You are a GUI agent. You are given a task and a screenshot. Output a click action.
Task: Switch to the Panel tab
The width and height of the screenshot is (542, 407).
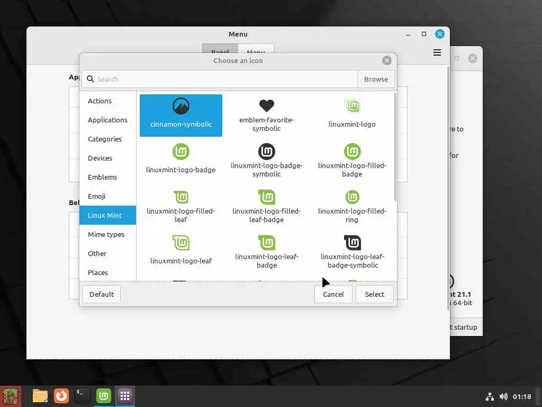click(220, 48)
